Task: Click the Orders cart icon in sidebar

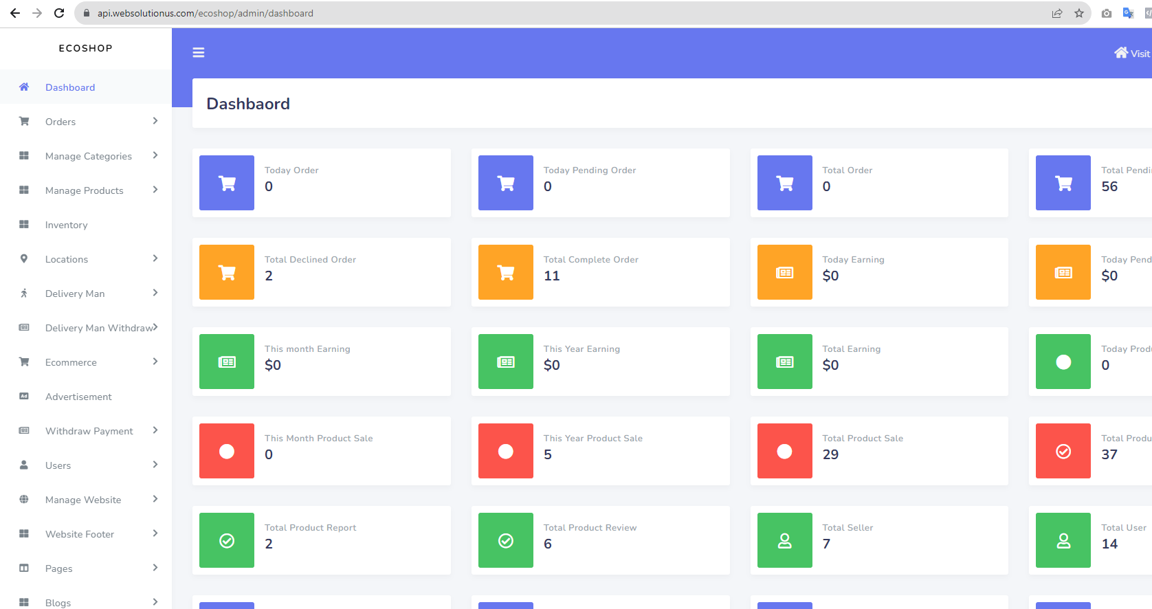Action: pos(24,121)
